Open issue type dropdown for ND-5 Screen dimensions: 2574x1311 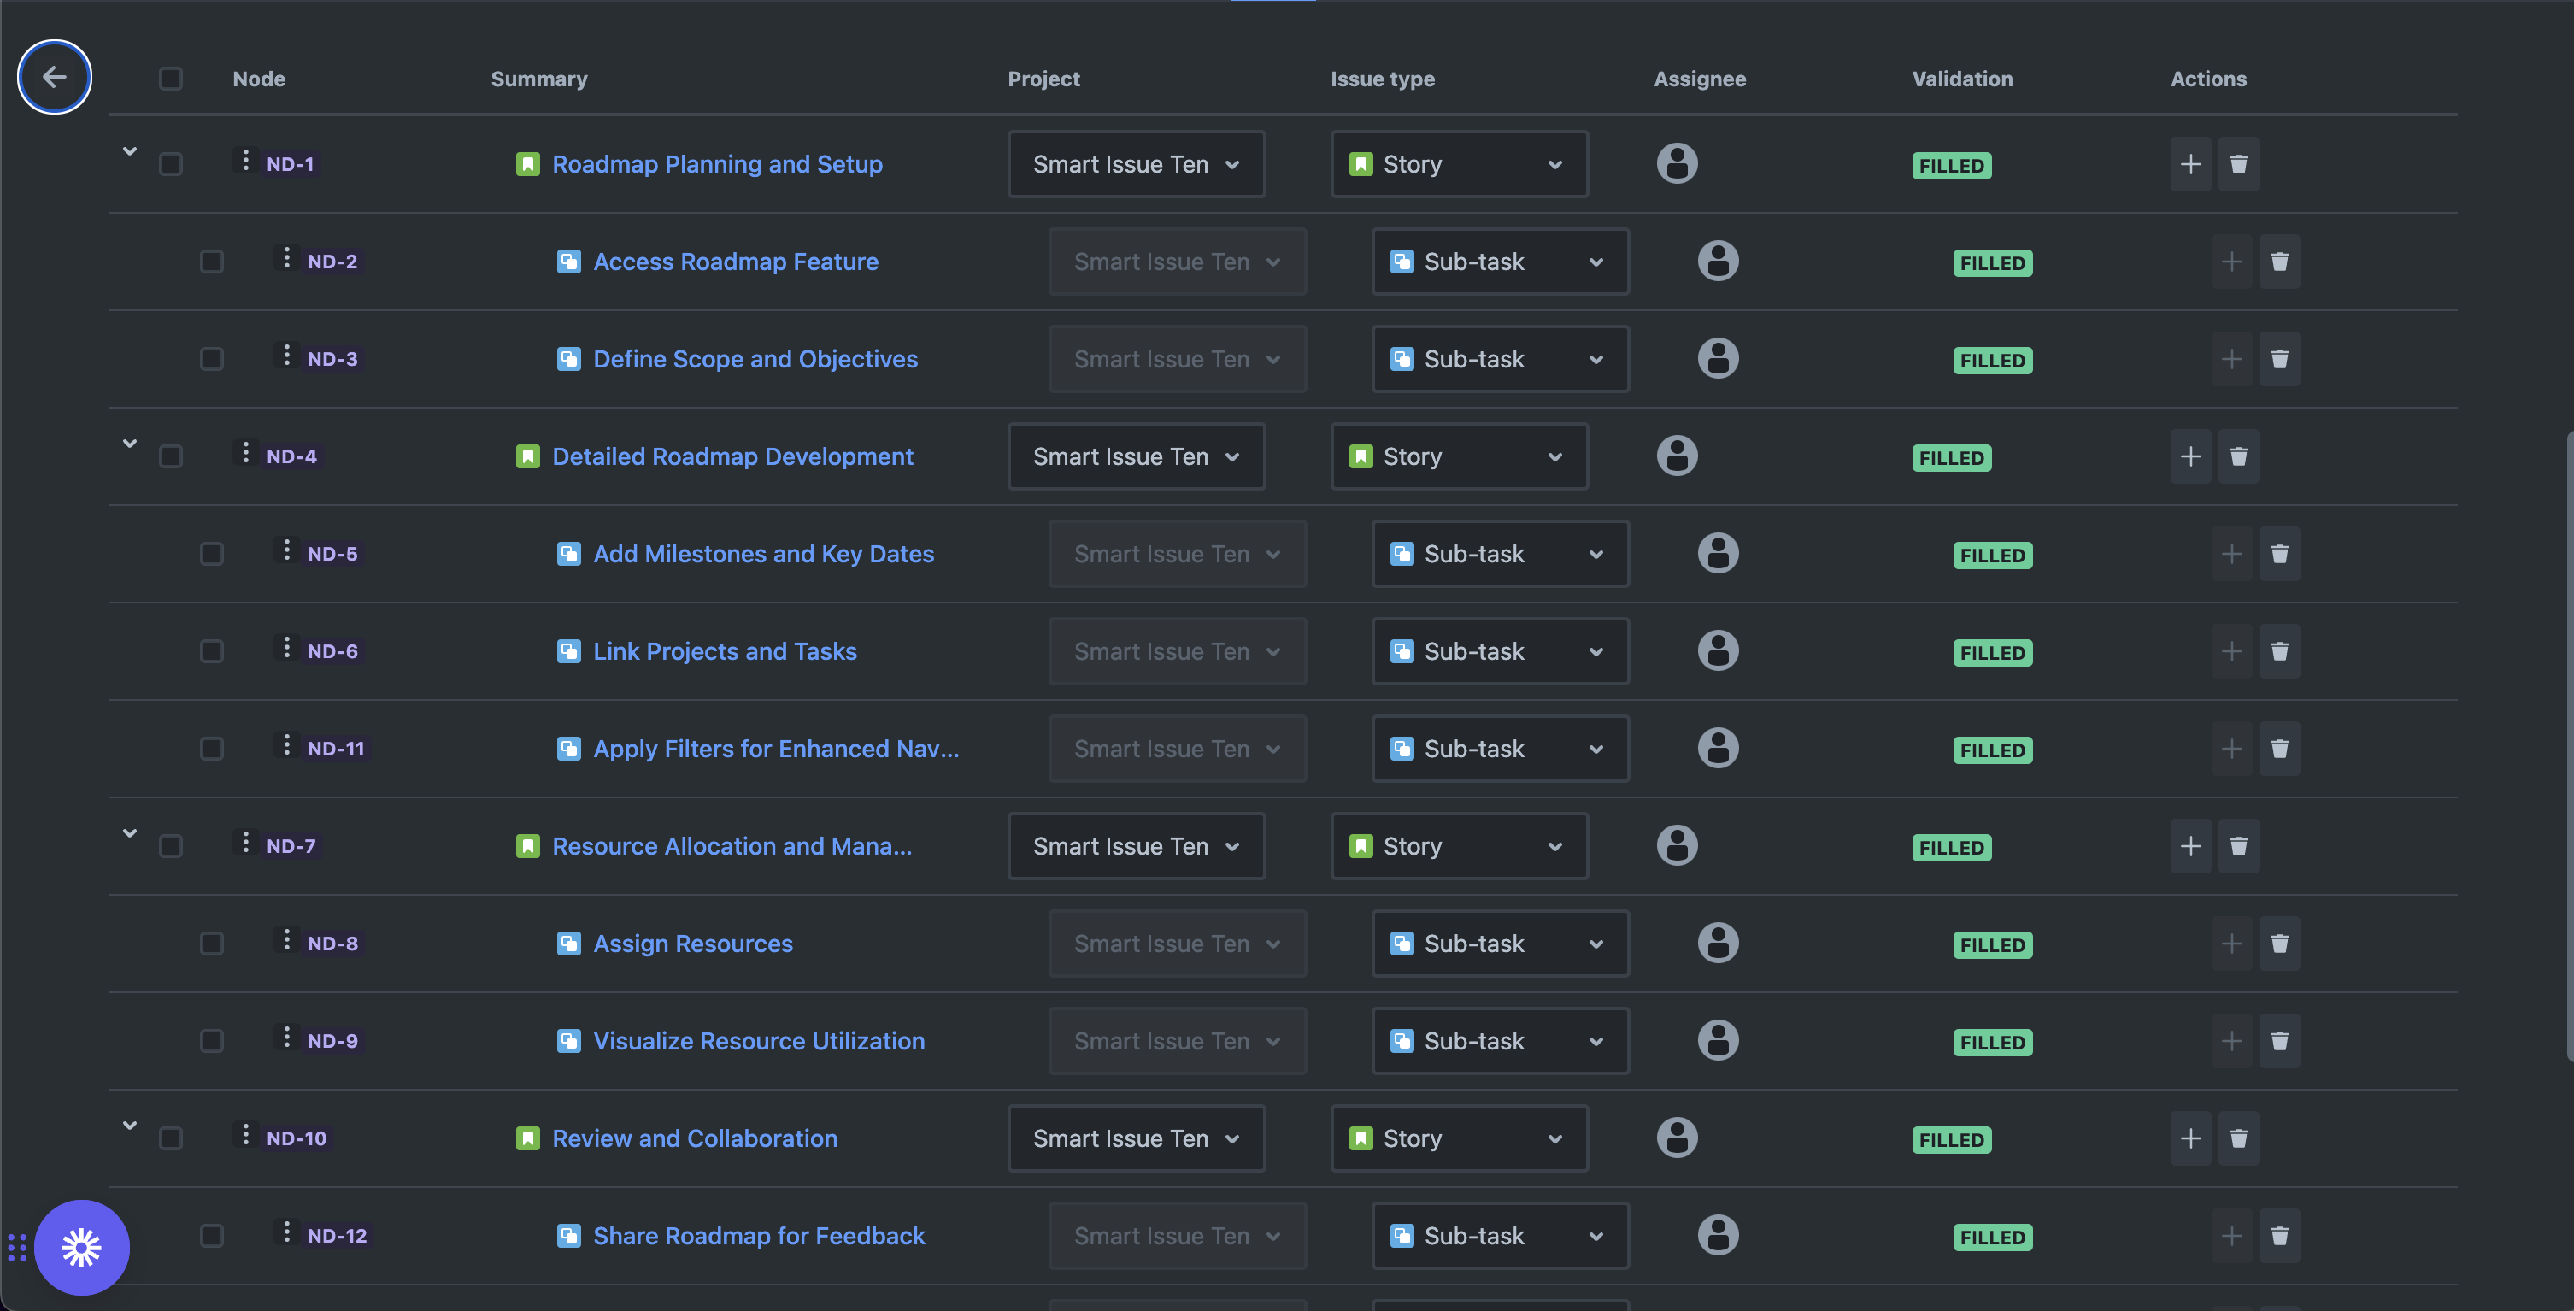click(1499, 554)
